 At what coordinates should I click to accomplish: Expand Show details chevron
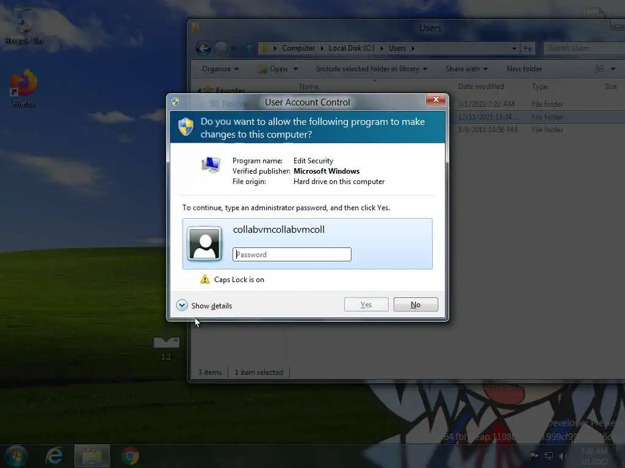182,305
